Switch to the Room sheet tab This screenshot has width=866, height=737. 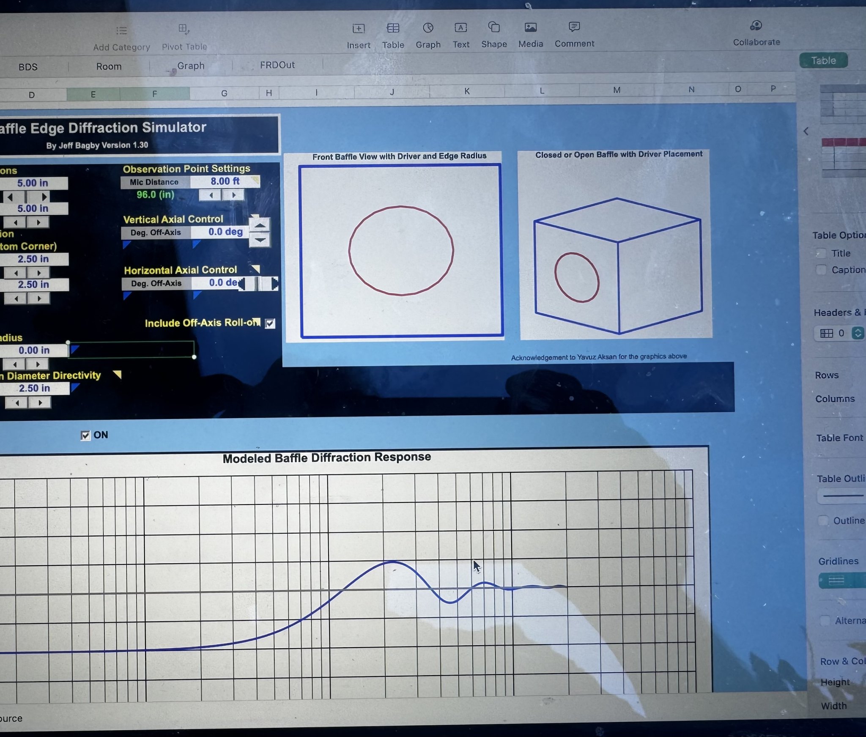(109, 66)
